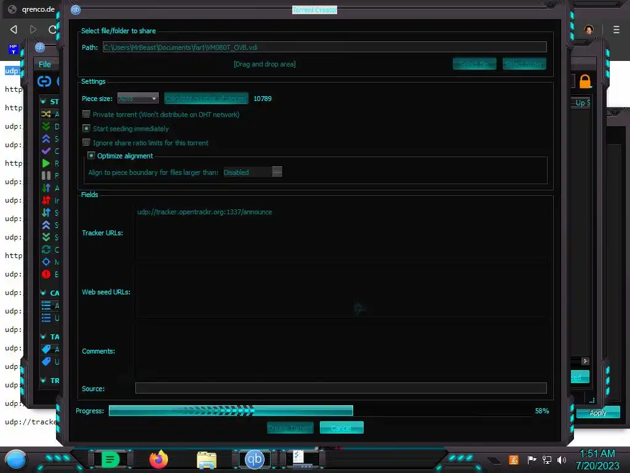Click Select file button
Viewport: 630px width, 473px height.
point(474,63)
